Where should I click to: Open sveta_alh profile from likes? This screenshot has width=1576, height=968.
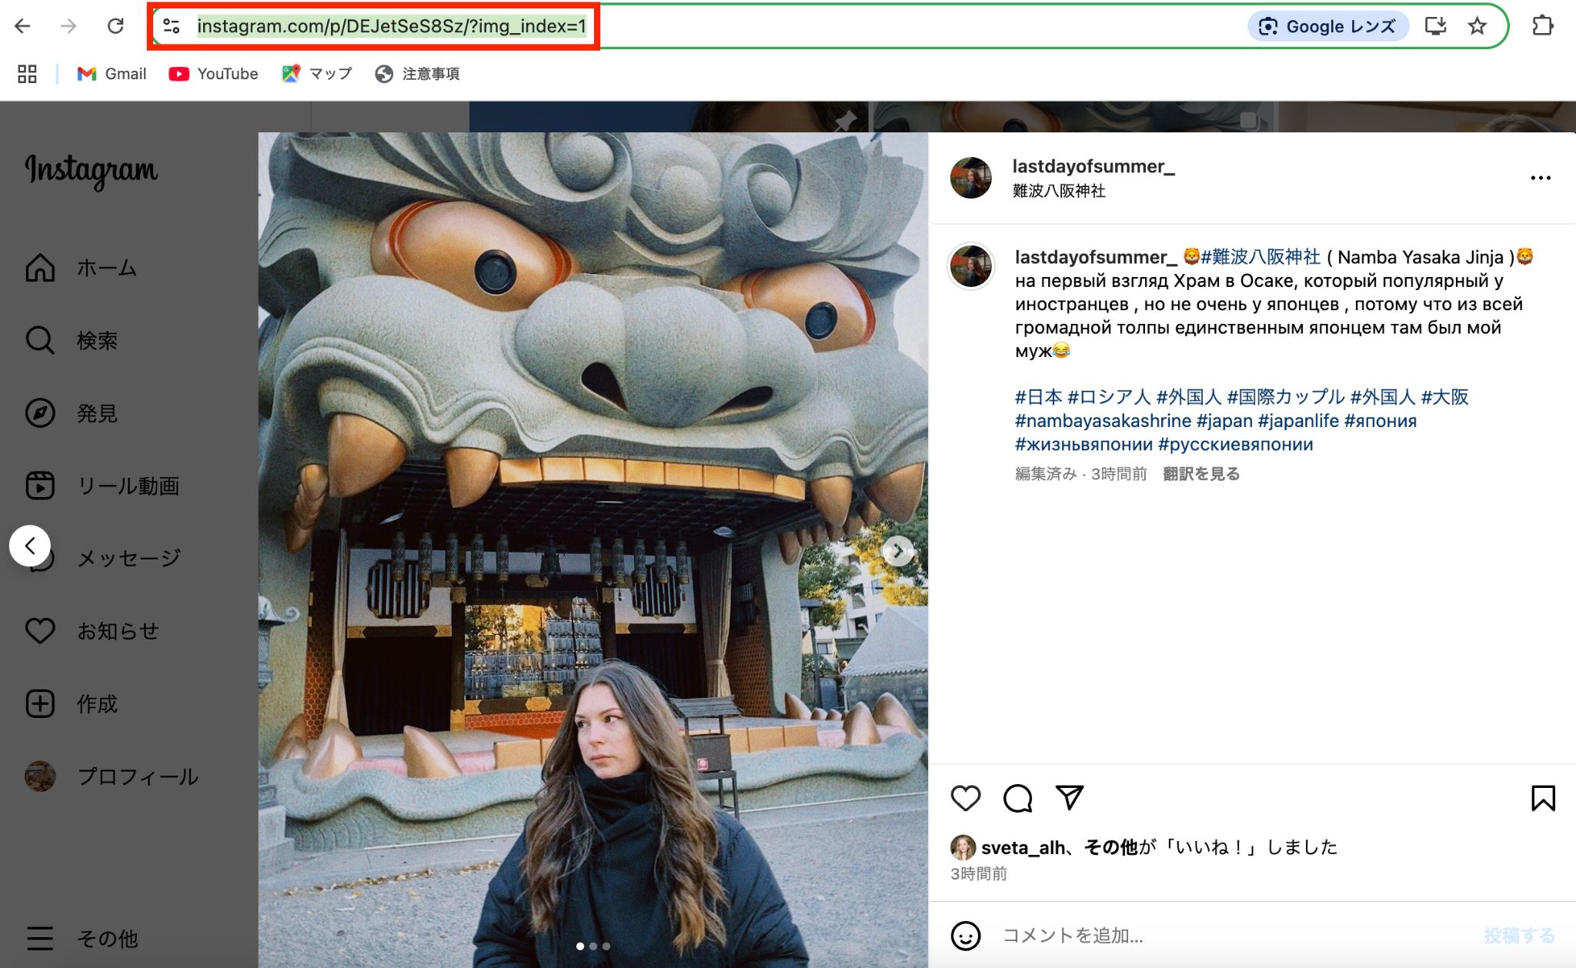[x=1023, y=848]
